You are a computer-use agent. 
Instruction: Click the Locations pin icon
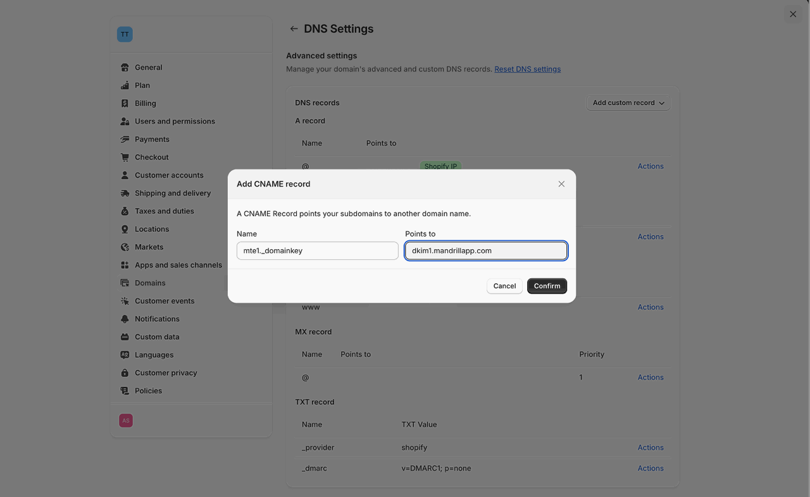pyautogui.click(x=125, y=230)
